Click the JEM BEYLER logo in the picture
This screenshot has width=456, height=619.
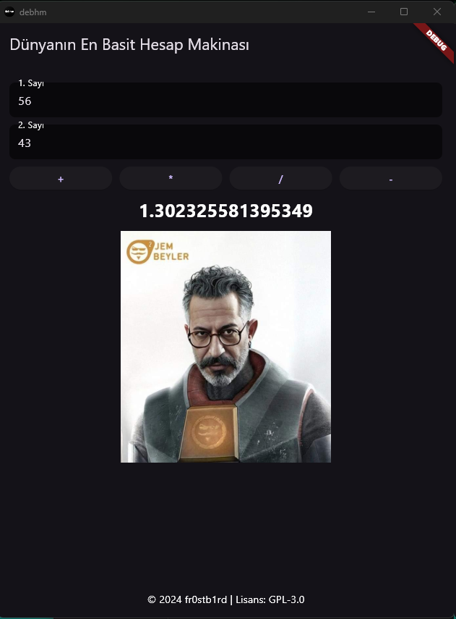pyautogui.click(x=158, y=252)
